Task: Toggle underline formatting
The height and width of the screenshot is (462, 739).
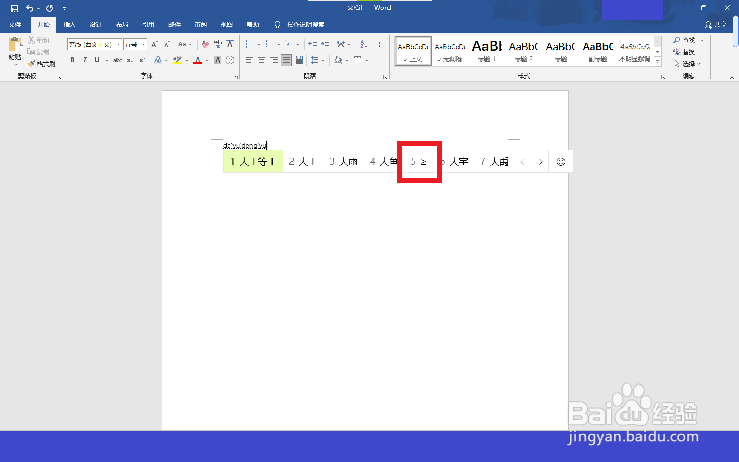Action: [97, 60]
